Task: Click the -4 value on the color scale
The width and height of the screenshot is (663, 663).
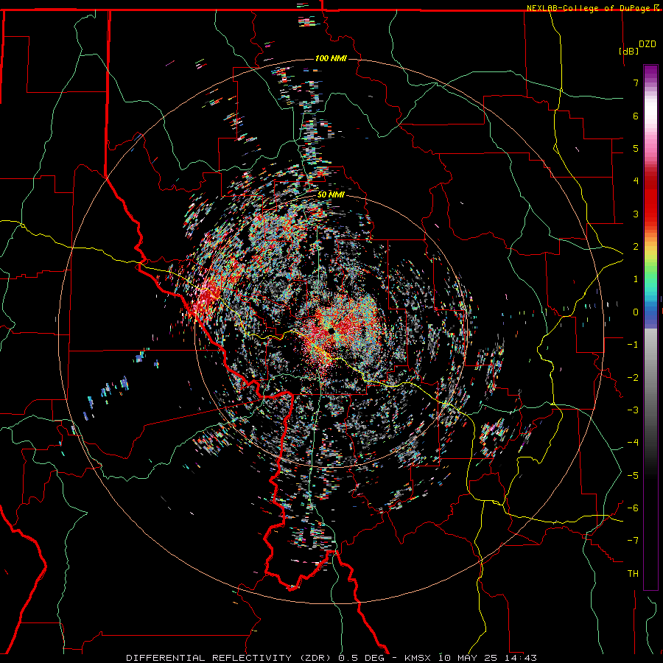Action: [x=633, y=443]
